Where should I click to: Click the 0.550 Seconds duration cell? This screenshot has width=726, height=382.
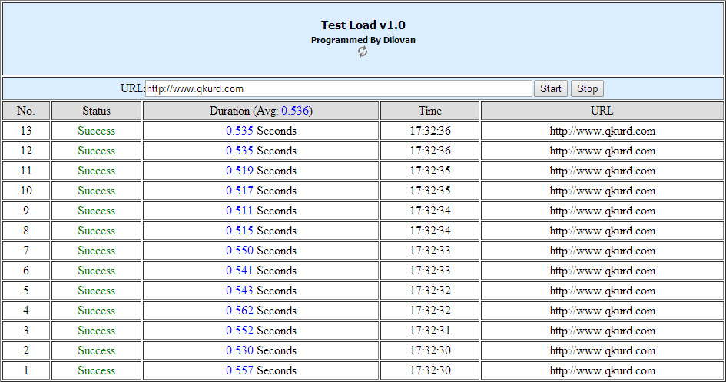click(260, 251)
